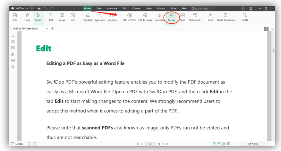The image size is (281, 151).
Task: Open the Word panel icon in the sidebar
Action: tap(13, 60)
